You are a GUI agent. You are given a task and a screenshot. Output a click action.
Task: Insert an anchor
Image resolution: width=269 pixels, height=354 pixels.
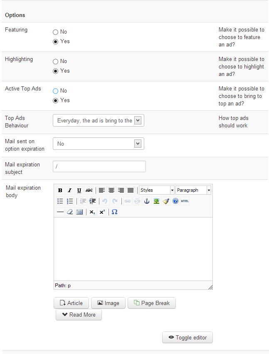pos(147,201)
